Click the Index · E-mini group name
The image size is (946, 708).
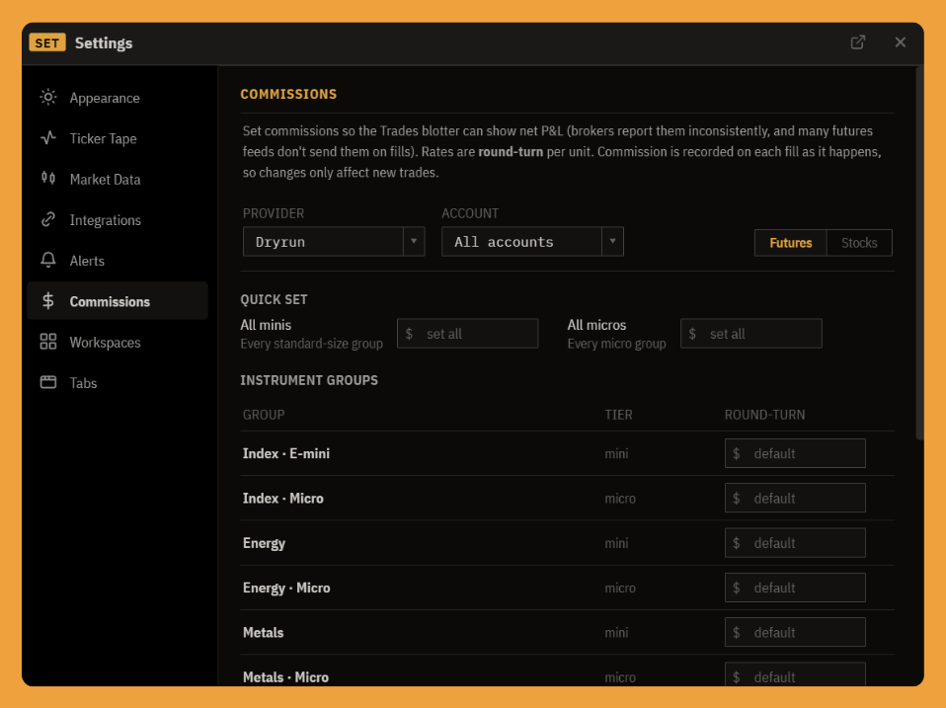[x=286, y=453]
